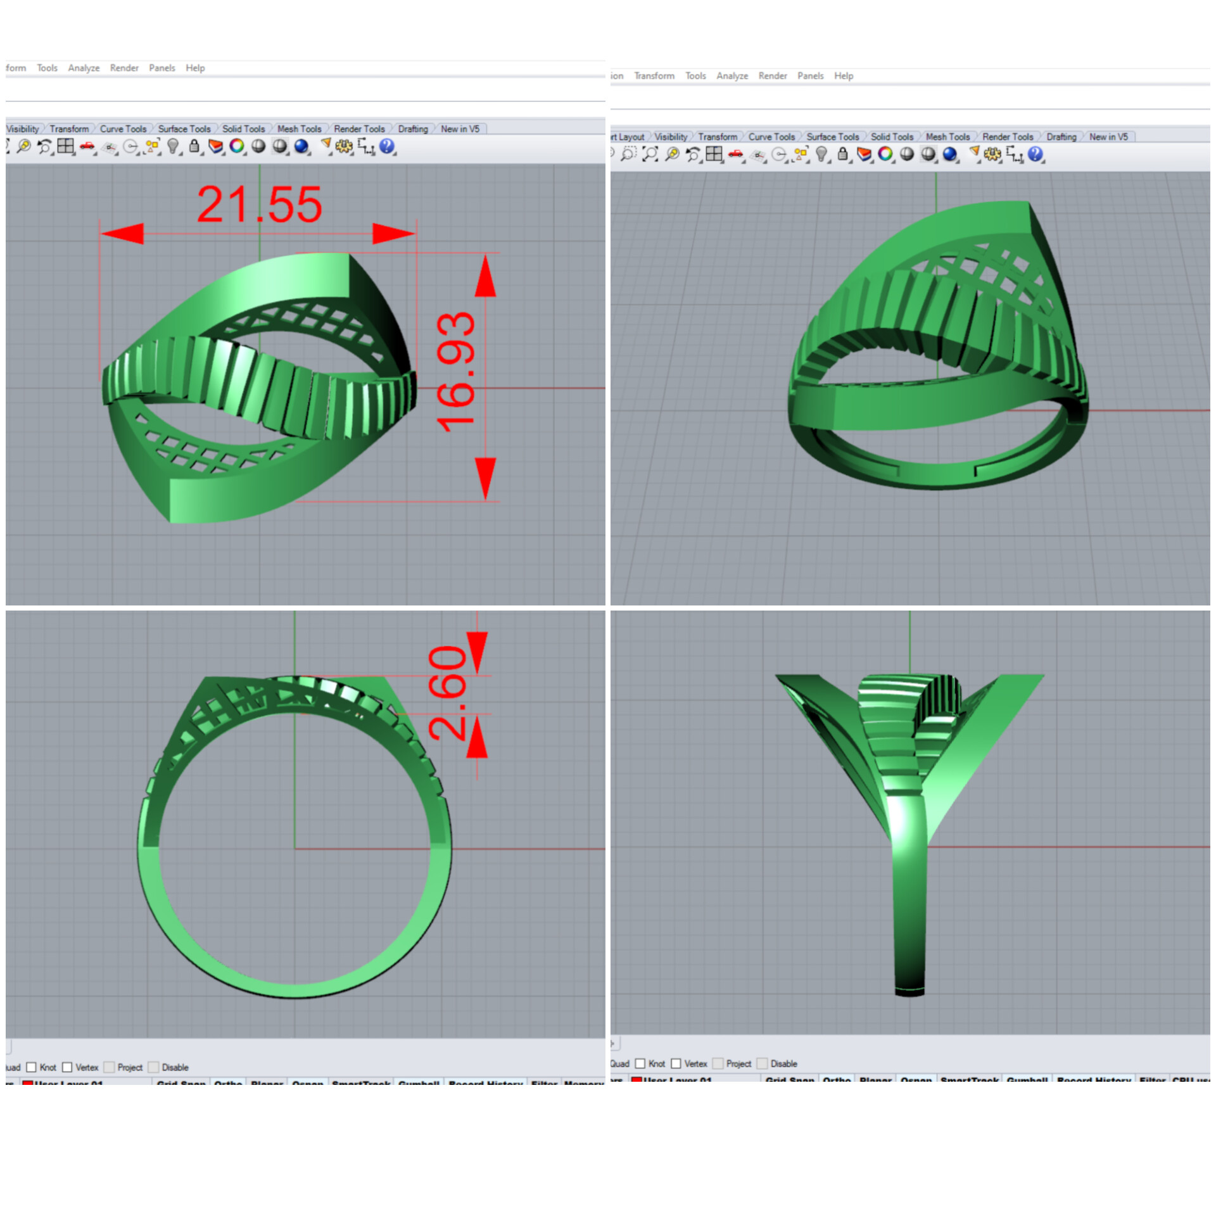Click dimension tool icon in left toolbar

[x=365, y=146]
